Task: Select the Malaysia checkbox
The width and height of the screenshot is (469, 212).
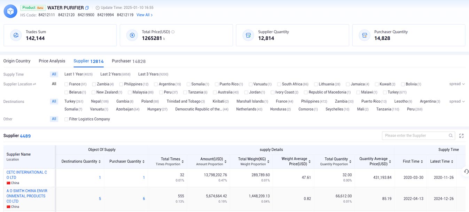Action: click(x=130, y=92)
